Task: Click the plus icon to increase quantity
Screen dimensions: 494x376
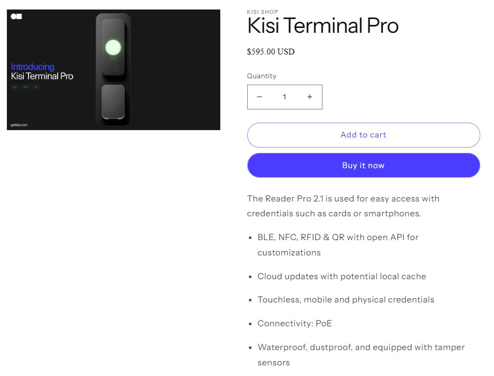Action: [310, 97]
